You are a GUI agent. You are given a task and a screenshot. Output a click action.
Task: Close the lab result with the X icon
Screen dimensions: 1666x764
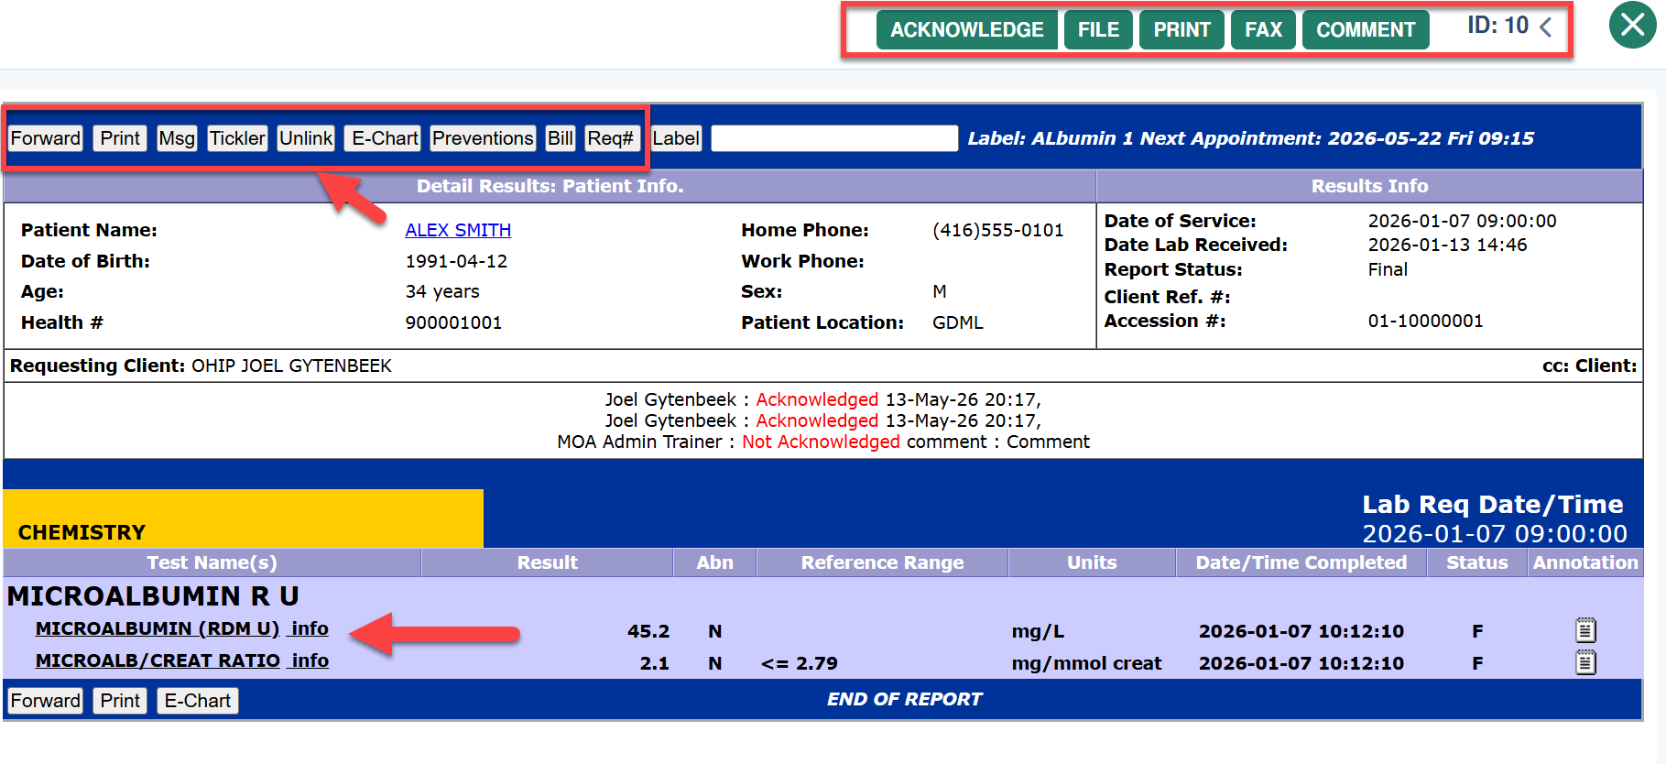click(x=1632, y=25)
